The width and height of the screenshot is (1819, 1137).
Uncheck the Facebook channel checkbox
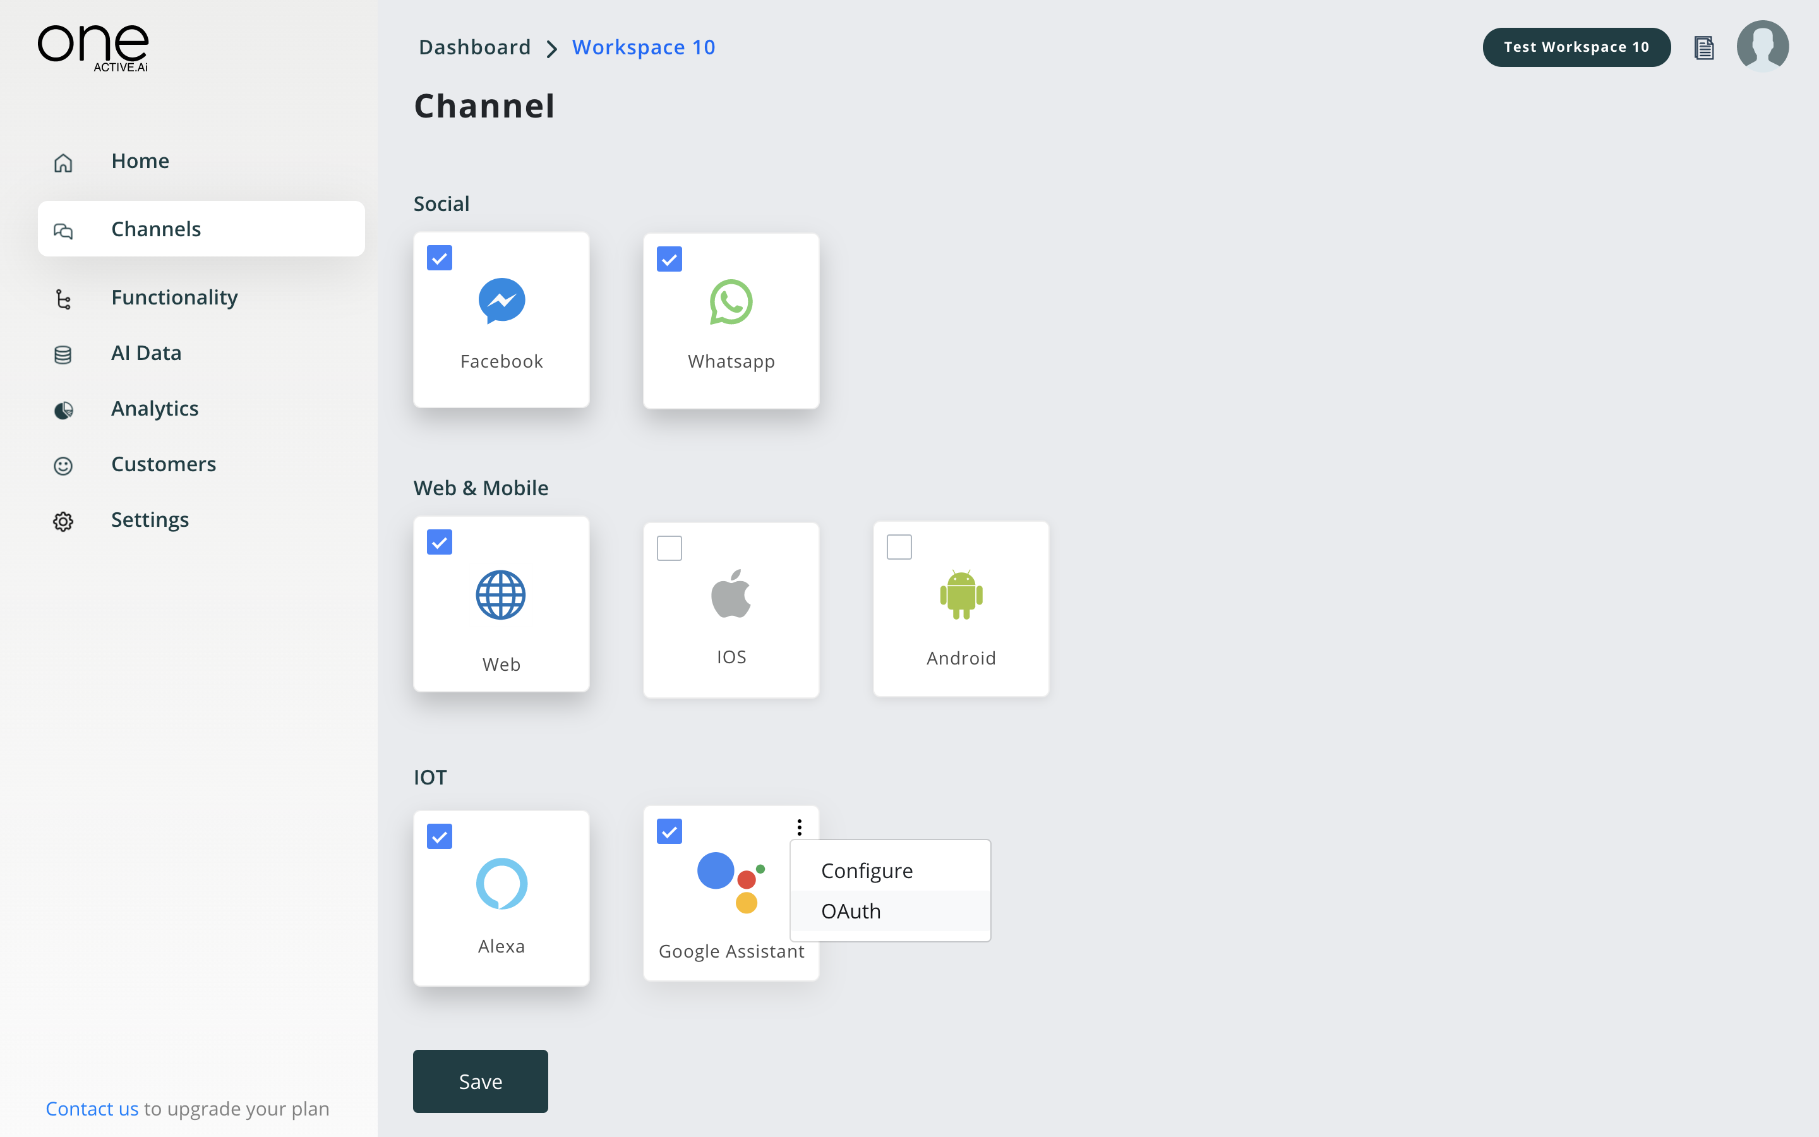click(x=439, y=258)
